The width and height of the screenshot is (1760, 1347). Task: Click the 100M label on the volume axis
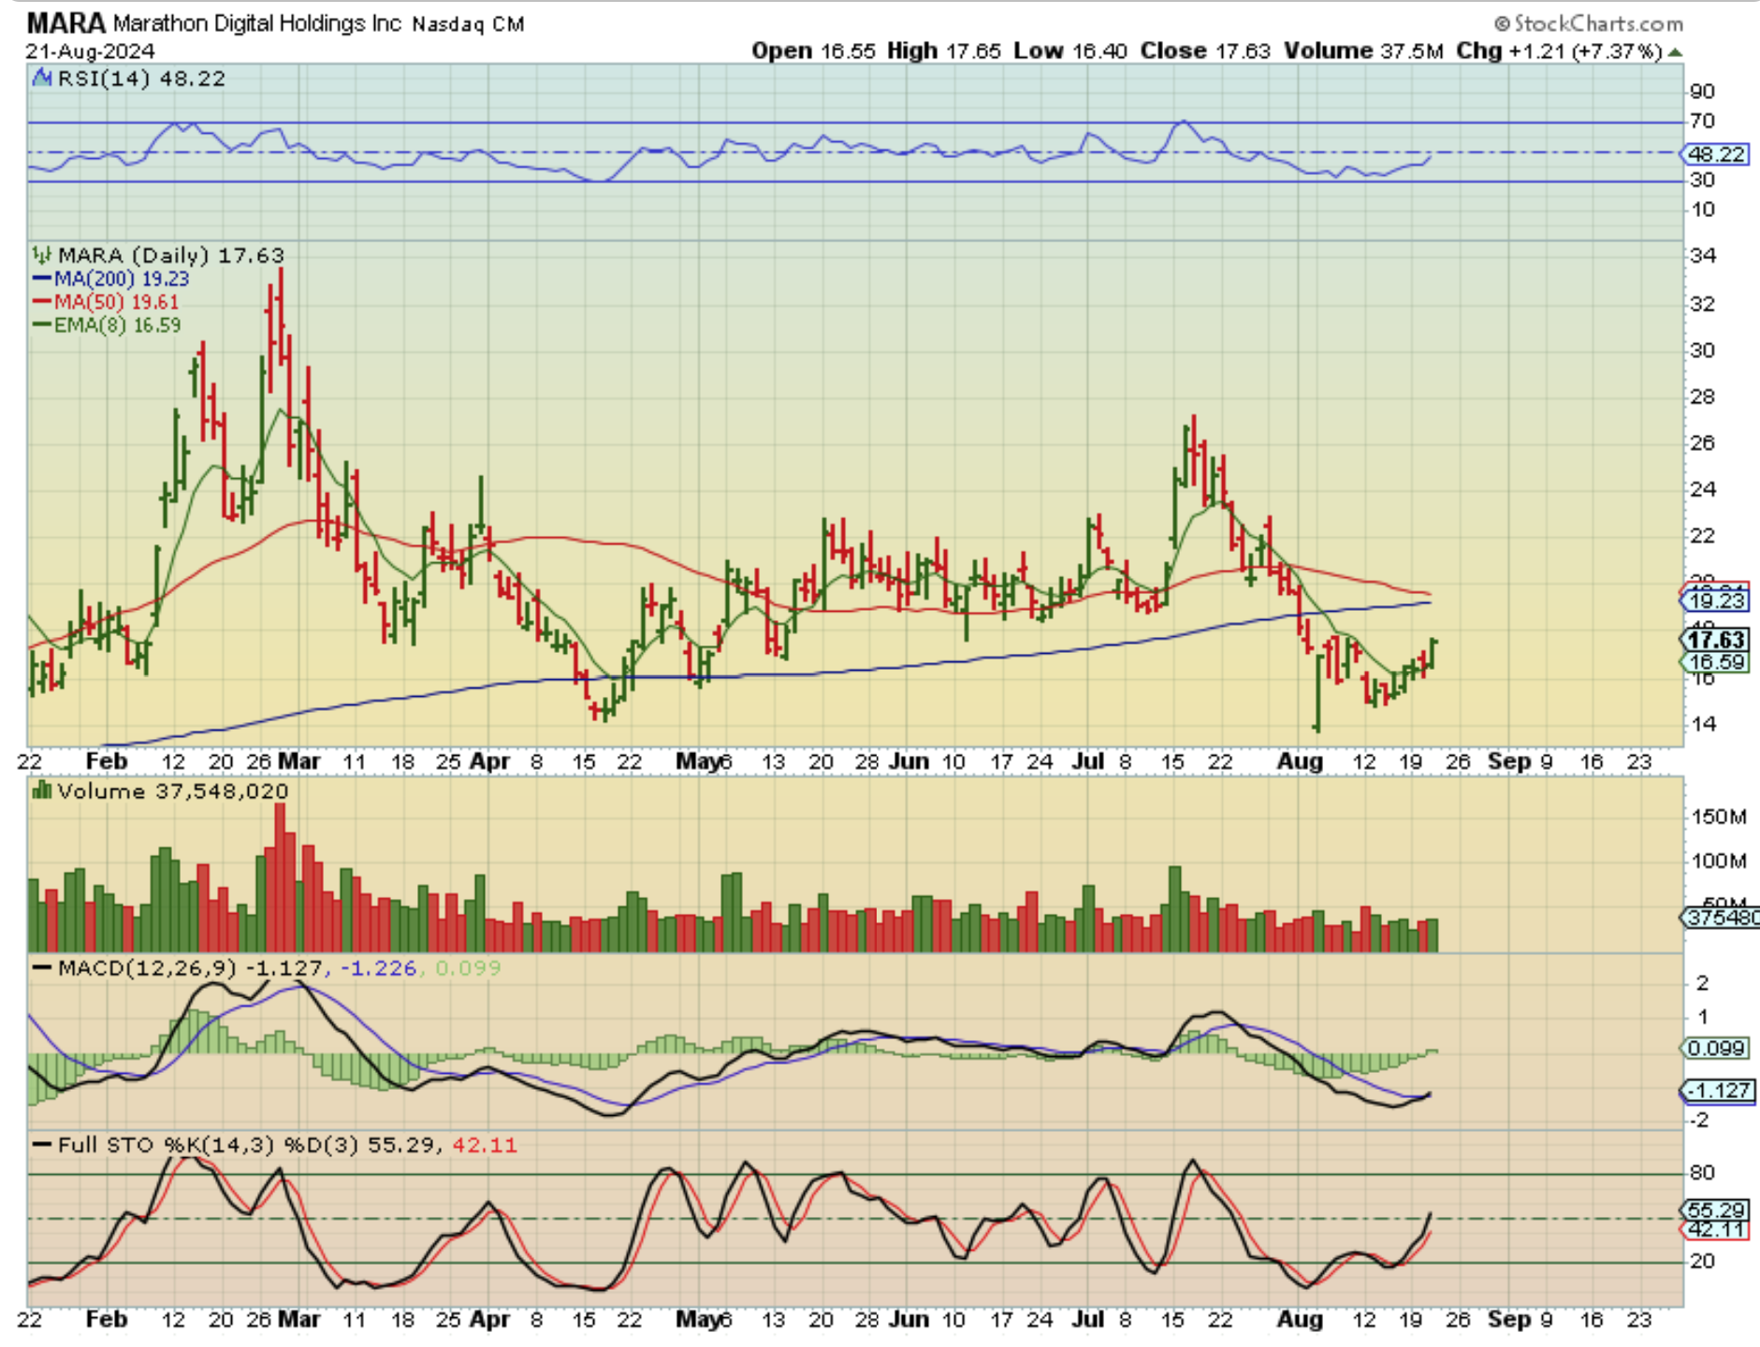click(x=1718, y=861)
